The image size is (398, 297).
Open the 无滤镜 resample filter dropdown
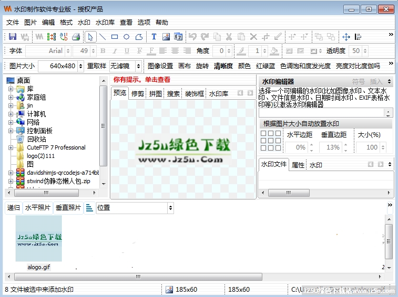point(138,66)
